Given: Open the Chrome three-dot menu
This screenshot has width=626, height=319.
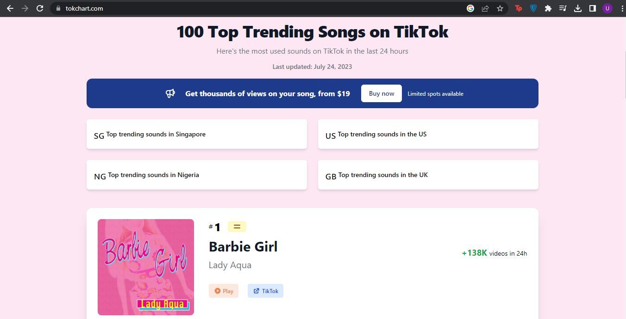Looking at the screenshot, I should click(622, 8).
